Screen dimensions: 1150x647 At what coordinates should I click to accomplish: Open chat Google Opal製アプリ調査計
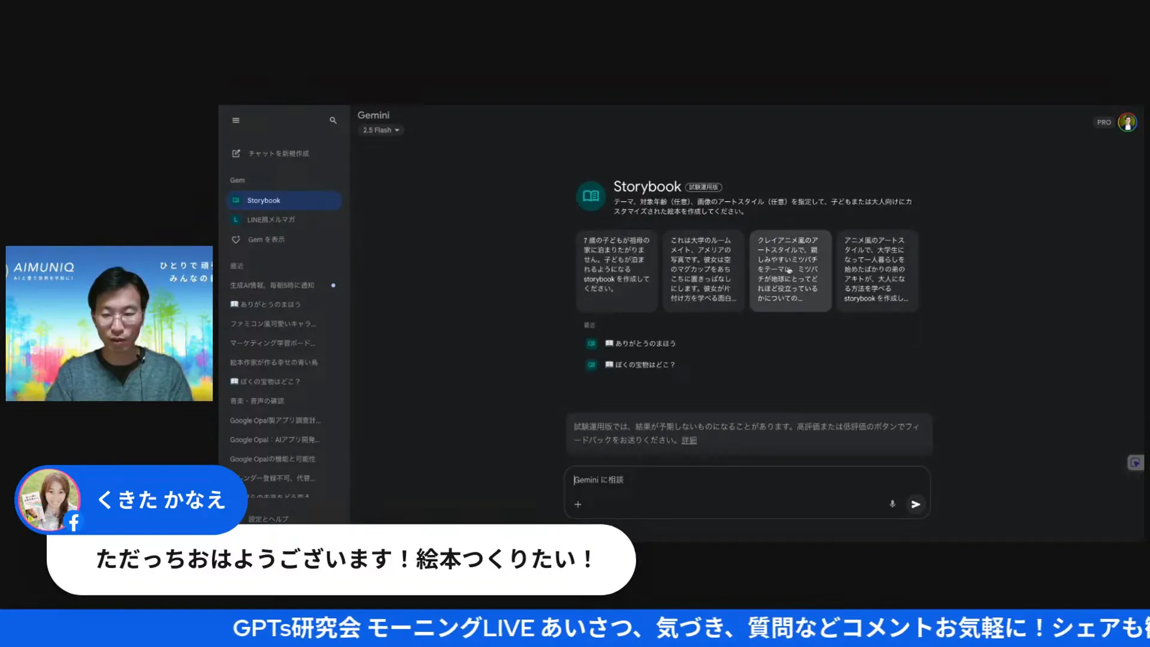pos(276,421)
